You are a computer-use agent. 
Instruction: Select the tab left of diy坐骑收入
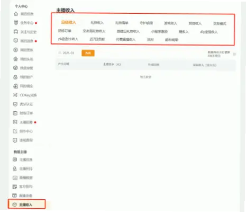tap(184, 32)
